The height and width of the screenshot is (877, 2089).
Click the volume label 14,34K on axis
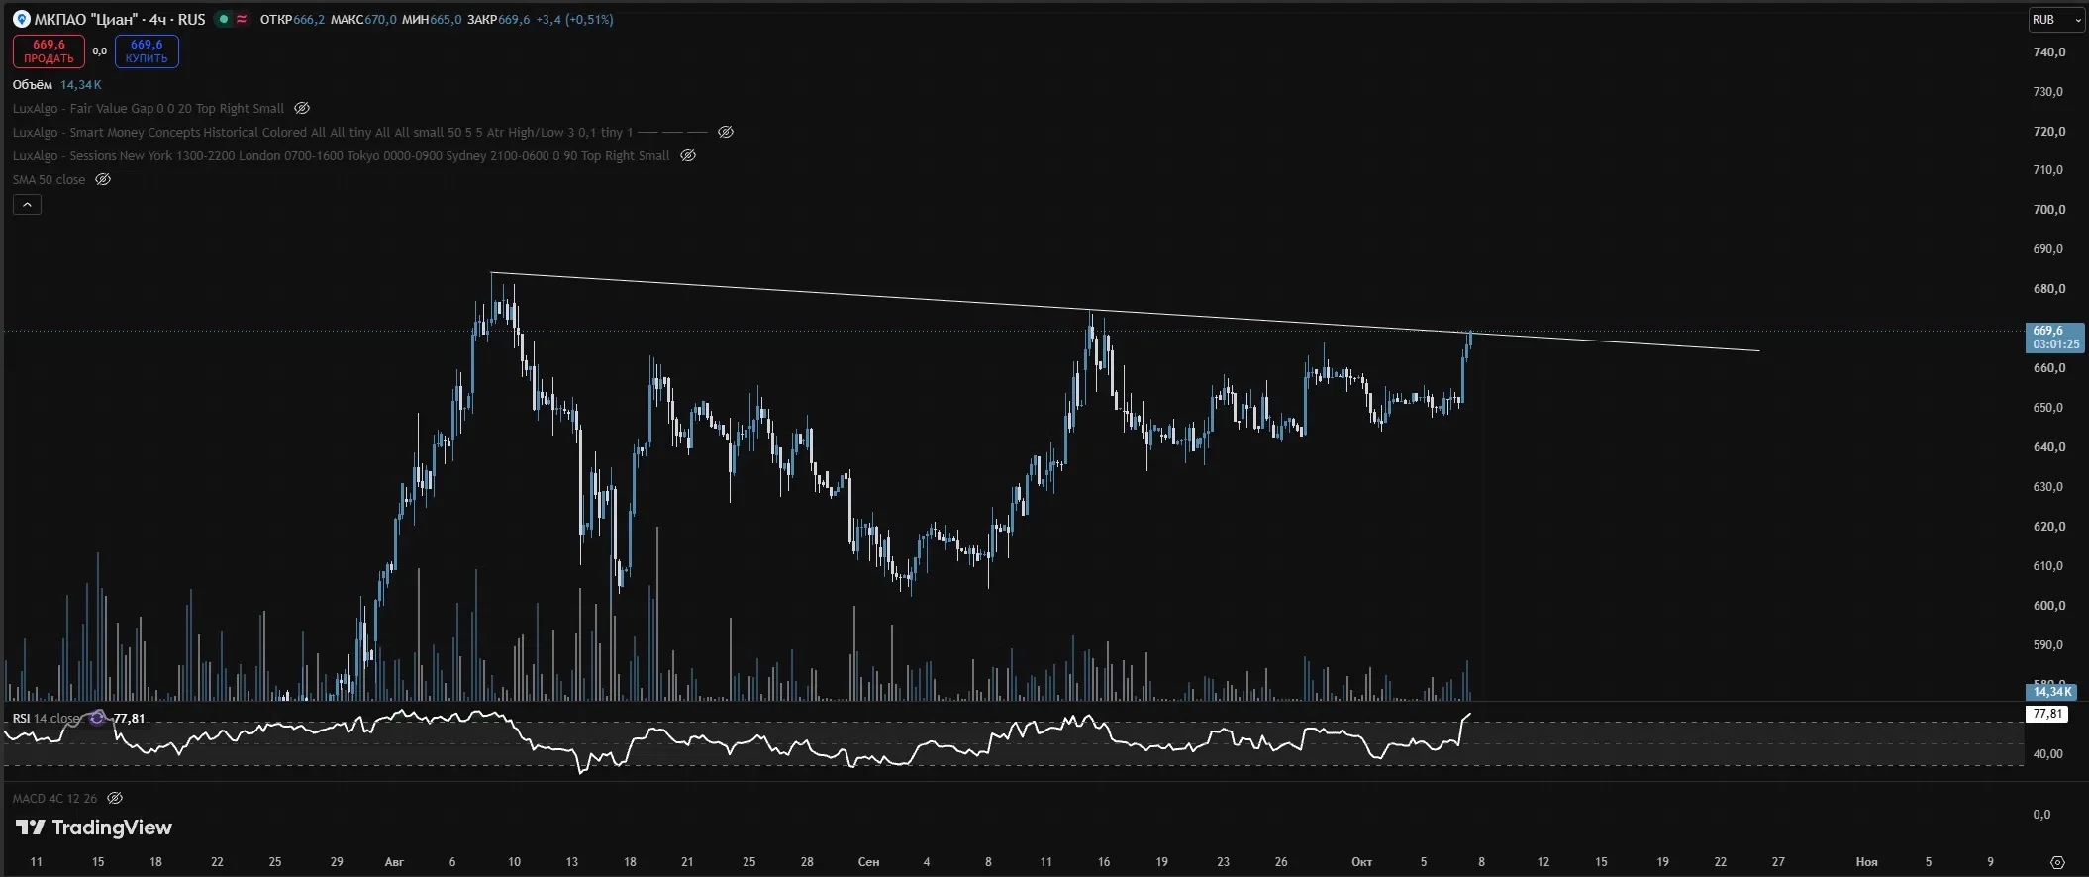[x=2051, y=692]
